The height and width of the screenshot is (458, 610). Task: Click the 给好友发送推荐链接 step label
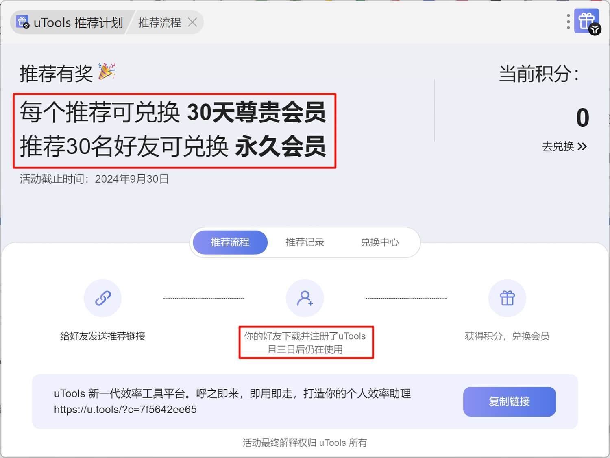click(103, 336)
